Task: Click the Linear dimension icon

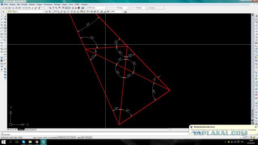Action: coord(55,12)
